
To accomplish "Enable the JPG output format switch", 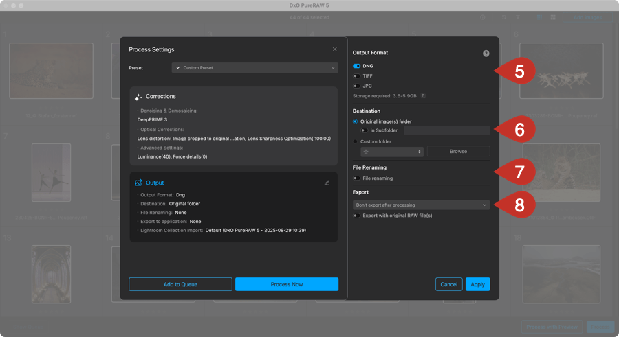I will [x=356, y=86].
